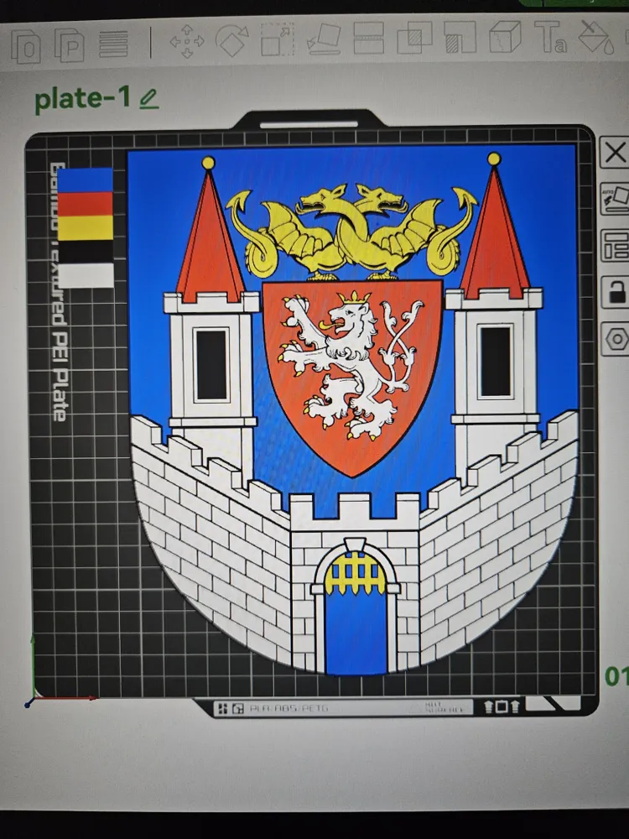
Task: Click the arrange objects on plate icon
Action: pyautogui.click(x=615, y=246)
